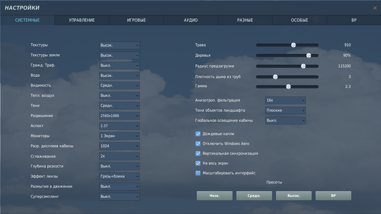Apply the Высок. preset

294,196
